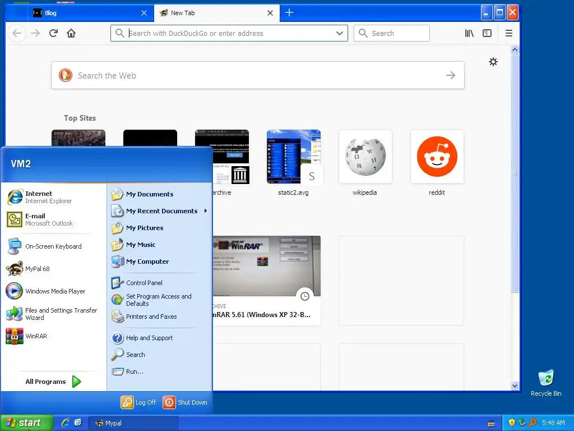
Task: Click magnifier icon in system tray
Action: [x=533, y=423]
